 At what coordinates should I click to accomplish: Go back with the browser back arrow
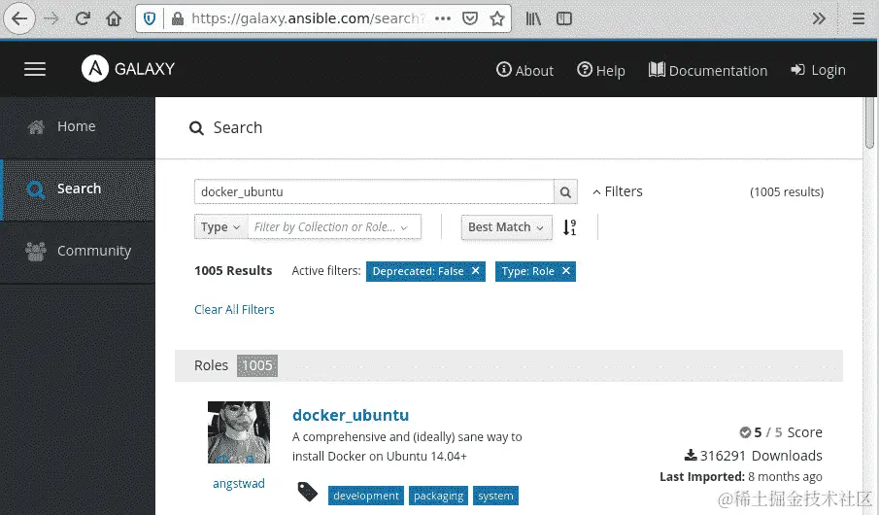click(x=19, y=19)
